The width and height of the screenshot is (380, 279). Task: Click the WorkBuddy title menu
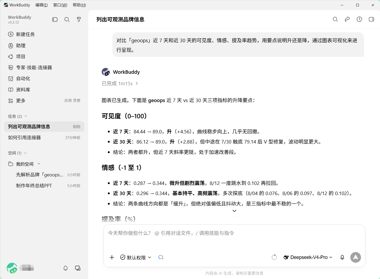tap(17, 5)
